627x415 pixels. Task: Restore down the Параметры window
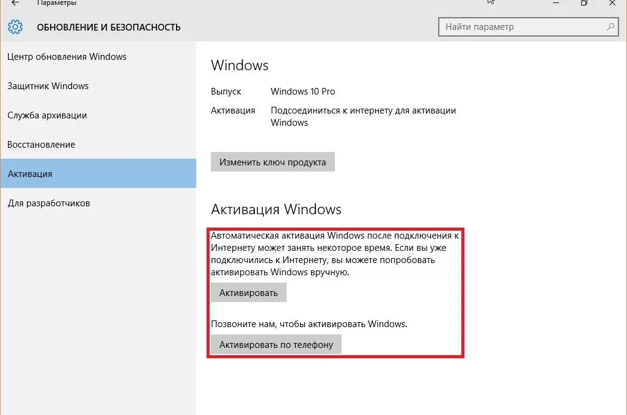pos(584,3)
